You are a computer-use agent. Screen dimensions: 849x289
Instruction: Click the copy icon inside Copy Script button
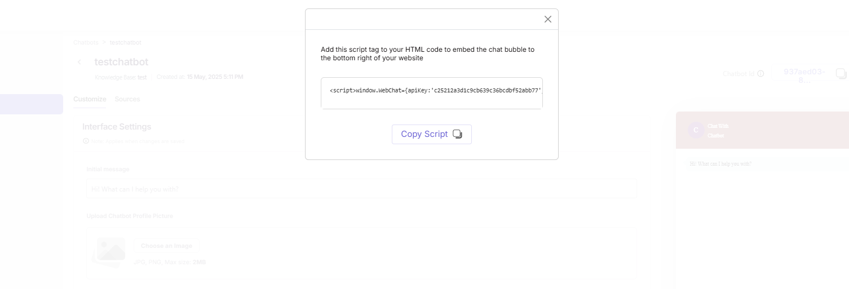pos(458,134)
